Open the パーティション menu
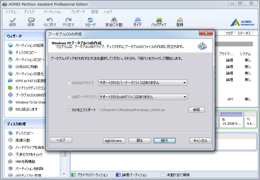Screen dimensions: 260x180 [53, 12]
